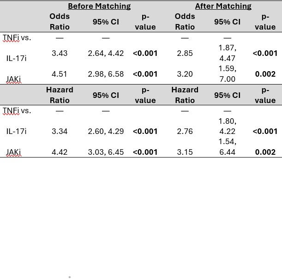Click the standalone hazard ratio cell 4.42
Viewport: 282px width, 279px height.
(60, 152)
